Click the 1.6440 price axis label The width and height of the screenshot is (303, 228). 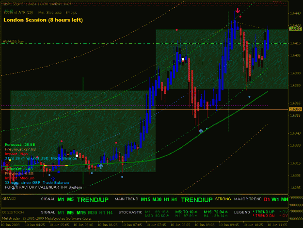[295, 13]
